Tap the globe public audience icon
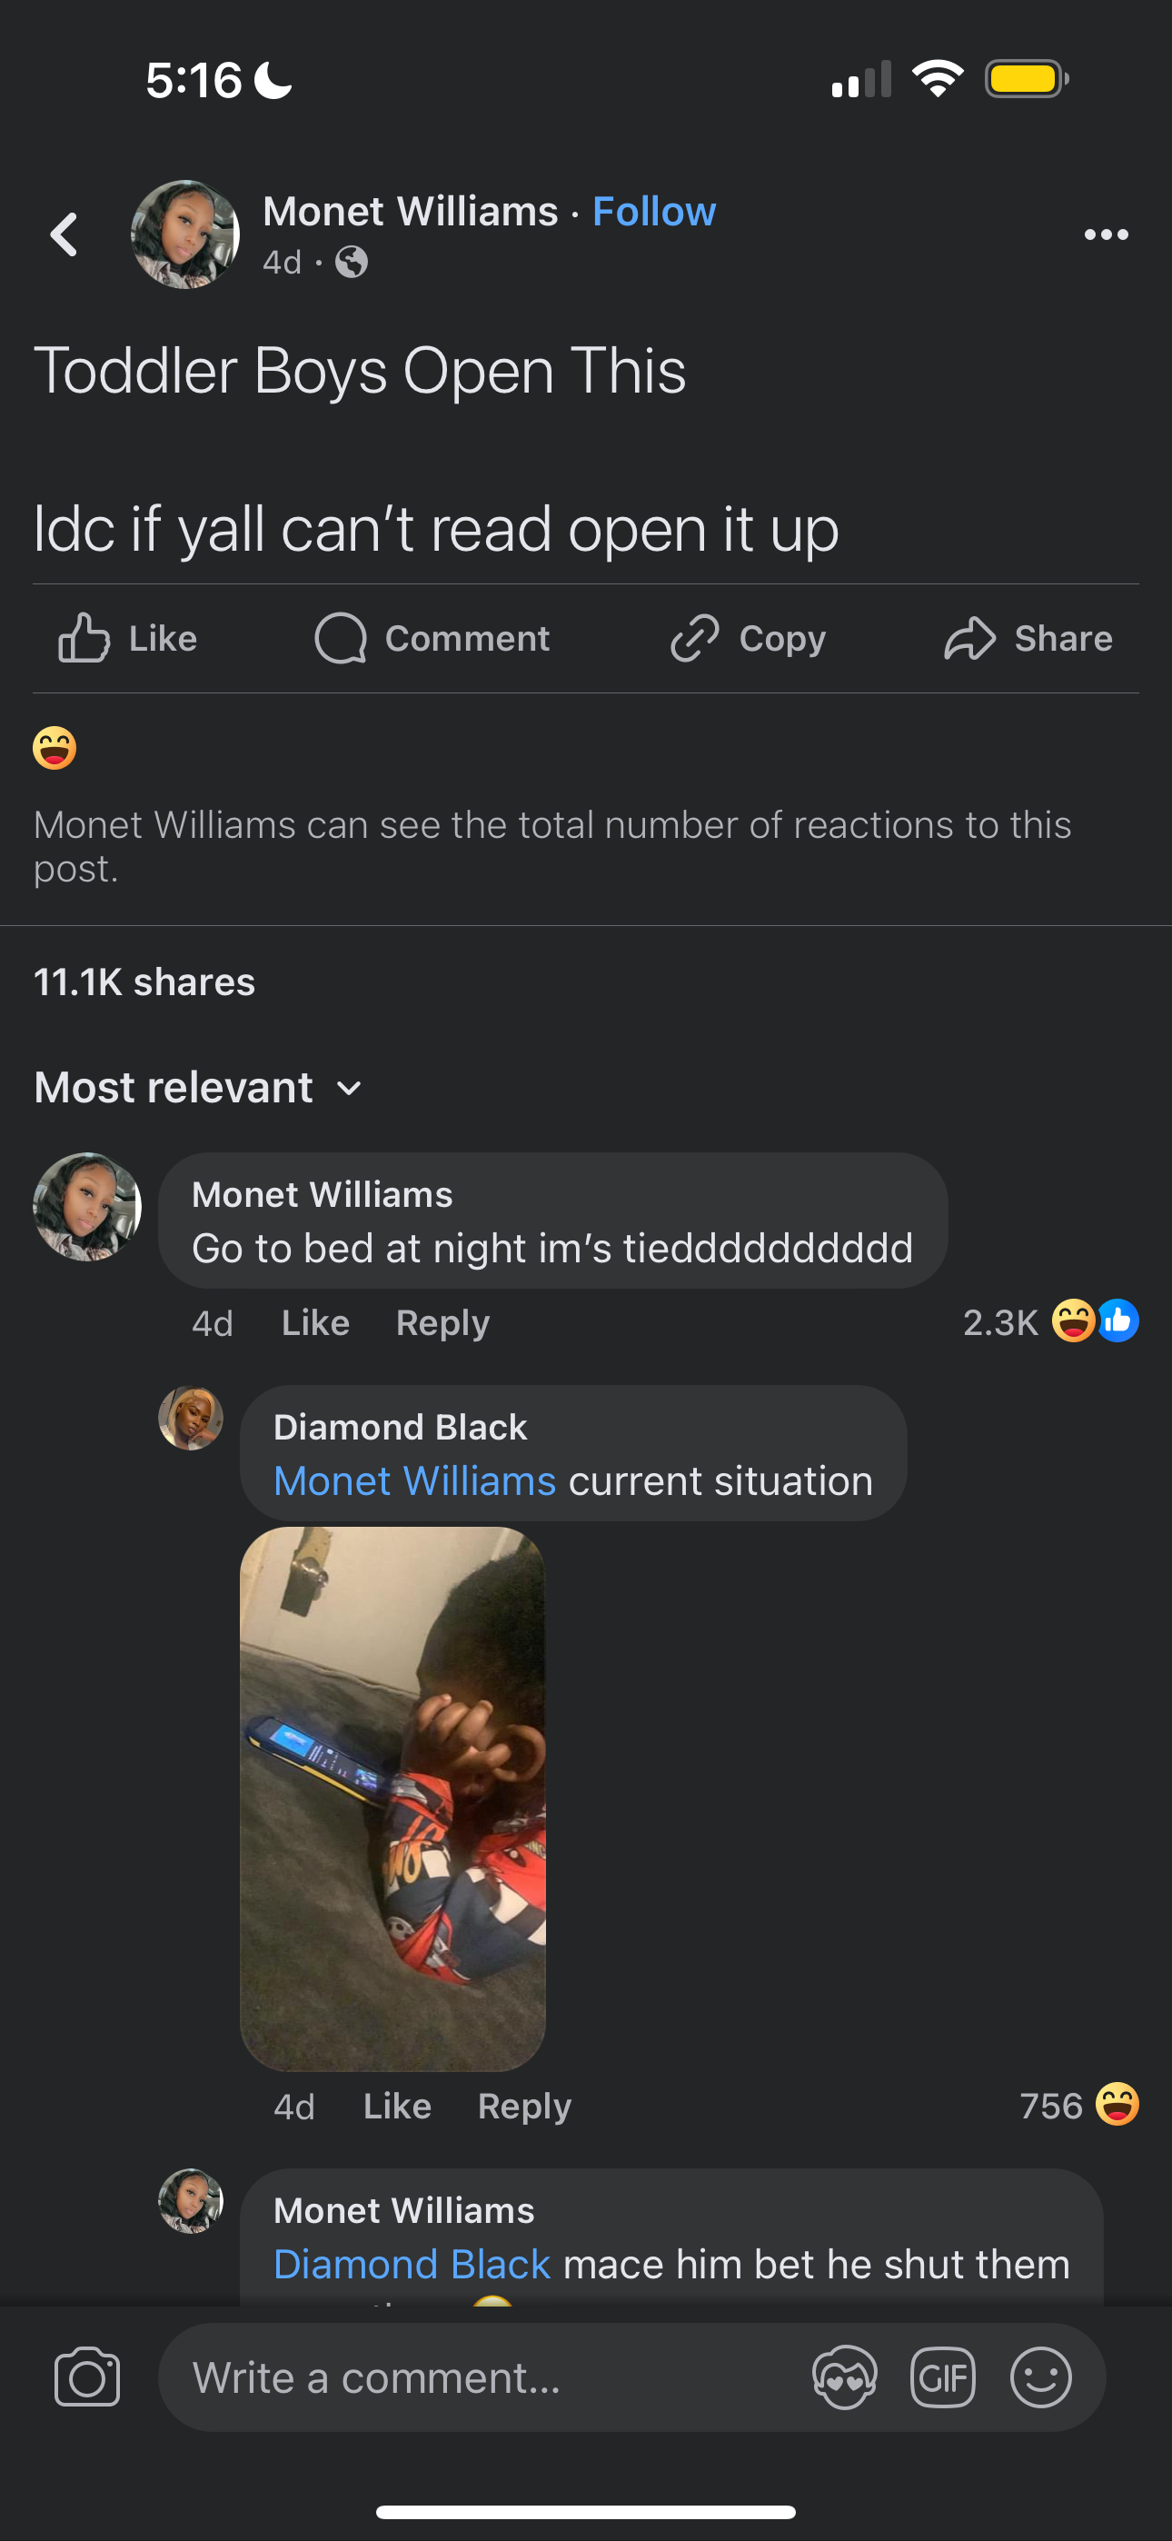The image size is (1172, 2541). point(352,263)
